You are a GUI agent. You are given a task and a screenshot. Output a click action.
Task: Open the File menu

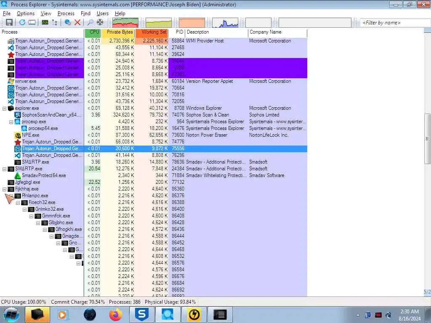(7, 13)
